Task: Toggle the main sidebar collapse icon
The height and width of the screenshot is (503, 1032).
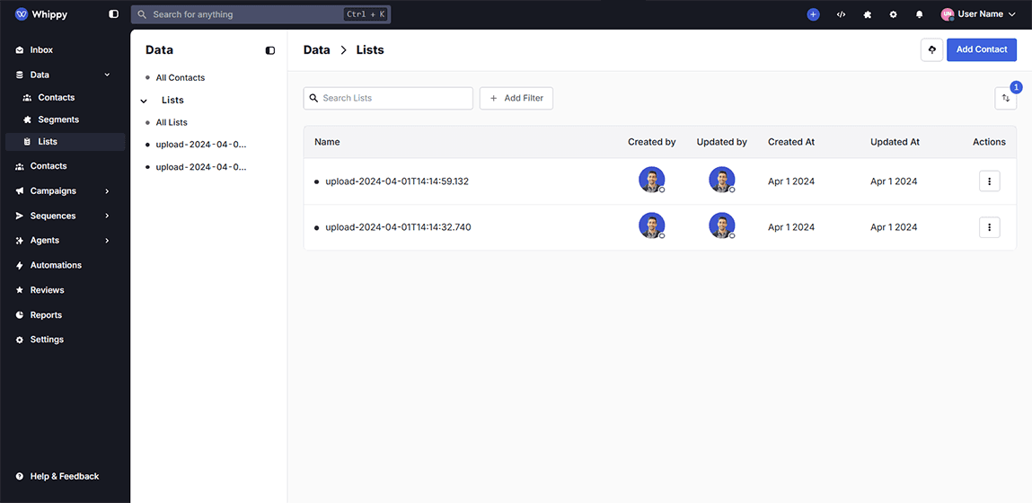Action: point(114,13)
